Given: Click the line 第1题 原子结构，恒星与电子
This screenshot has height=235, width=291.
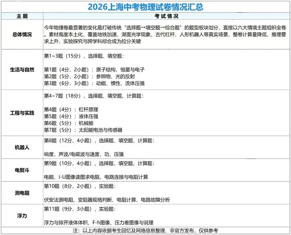Looking at the screenshot, I should [x=94, y=70].
